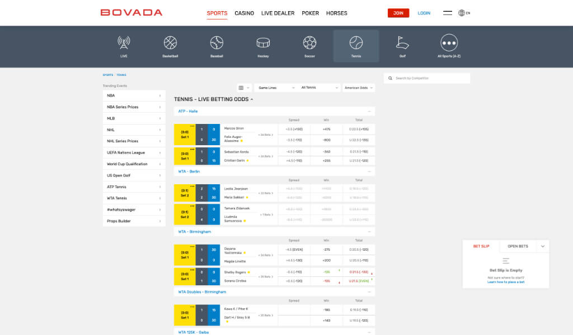
Task: Open US Open Golf item
Action: (x=134, y=175)
